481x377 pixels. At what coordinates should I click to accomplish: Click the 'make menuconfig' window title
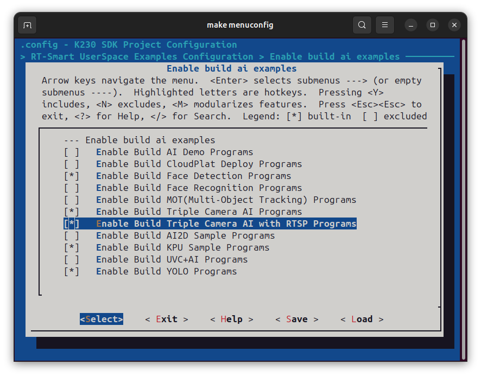240,25
